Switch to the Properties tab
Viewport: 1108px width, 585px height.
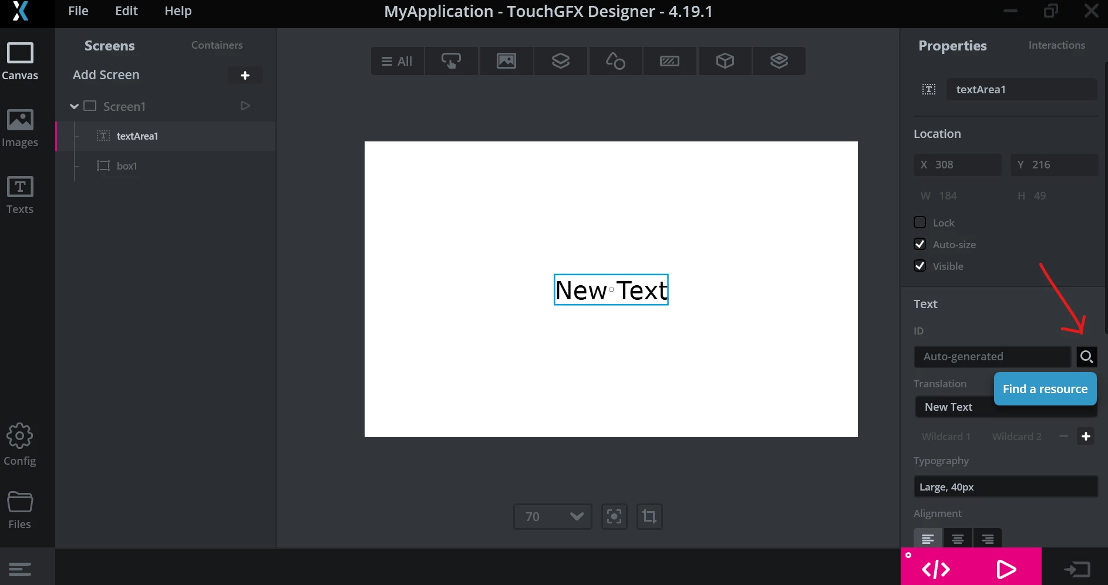[x=952, y=46]
